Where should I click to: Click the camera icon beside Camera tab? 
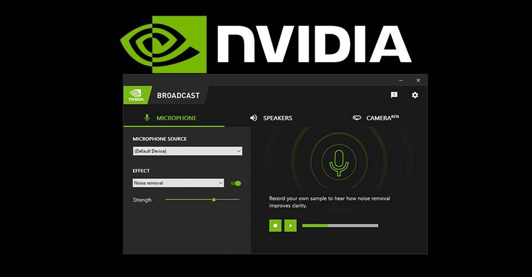[356, 117]
